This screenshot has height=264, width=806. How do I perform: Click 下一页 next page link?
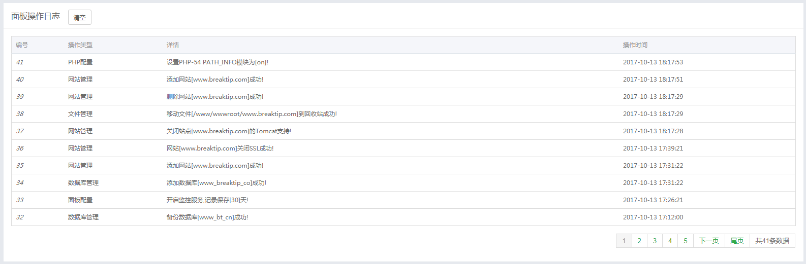coord(708,241)
